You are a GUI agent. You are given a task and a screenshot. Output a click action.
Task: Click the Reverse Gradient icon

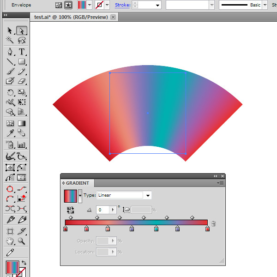[x=71, y=210]
